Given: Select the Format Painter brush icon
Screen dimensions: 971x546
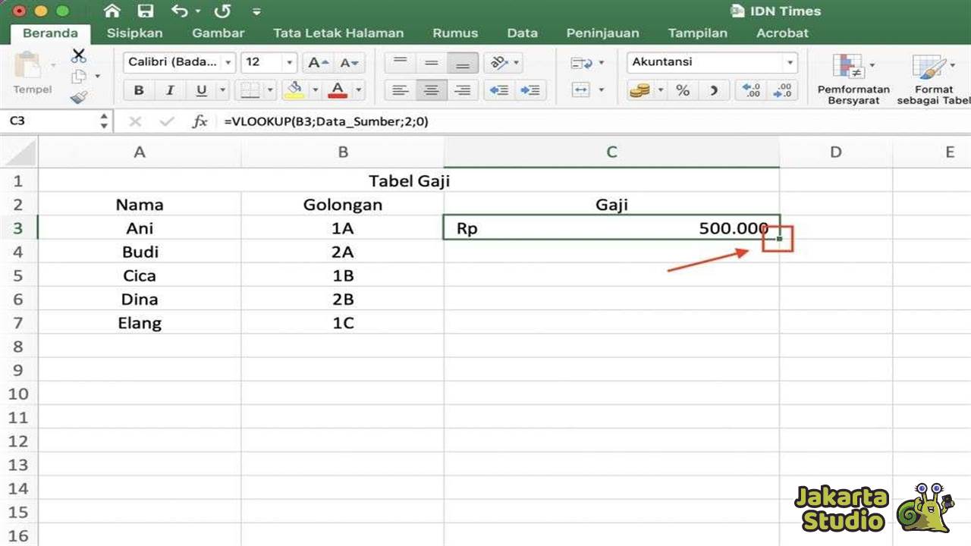Looking at the screenshot, I should (x=79, y=97).
